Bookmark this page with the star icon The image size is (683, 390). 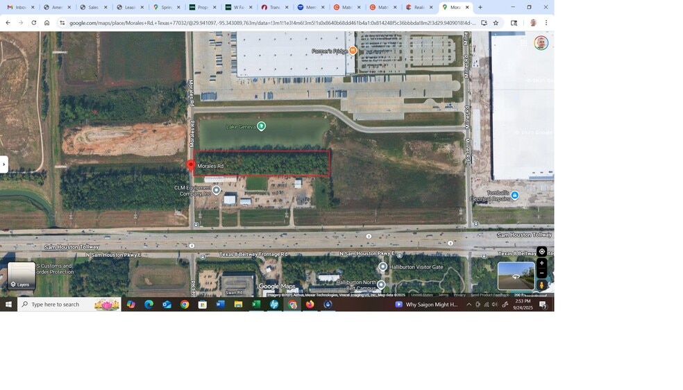click(496, 23)
